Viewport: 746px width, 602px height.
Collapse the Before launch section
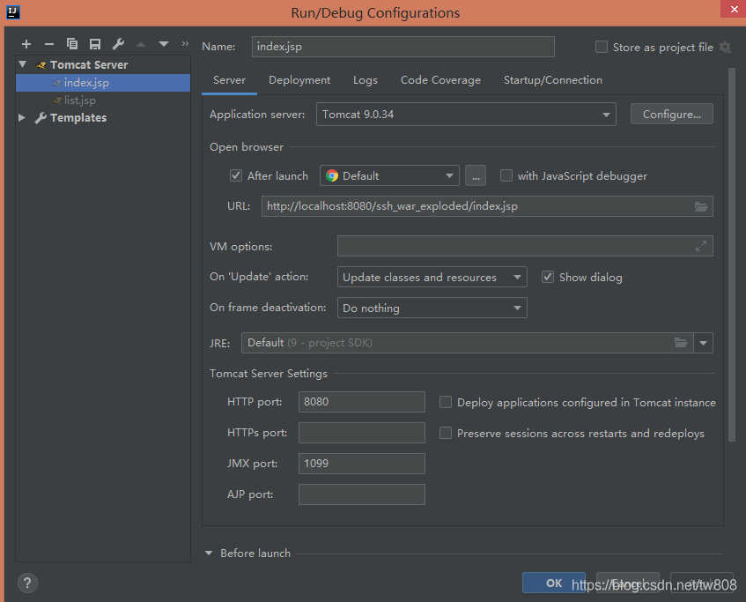pos(209,553)
